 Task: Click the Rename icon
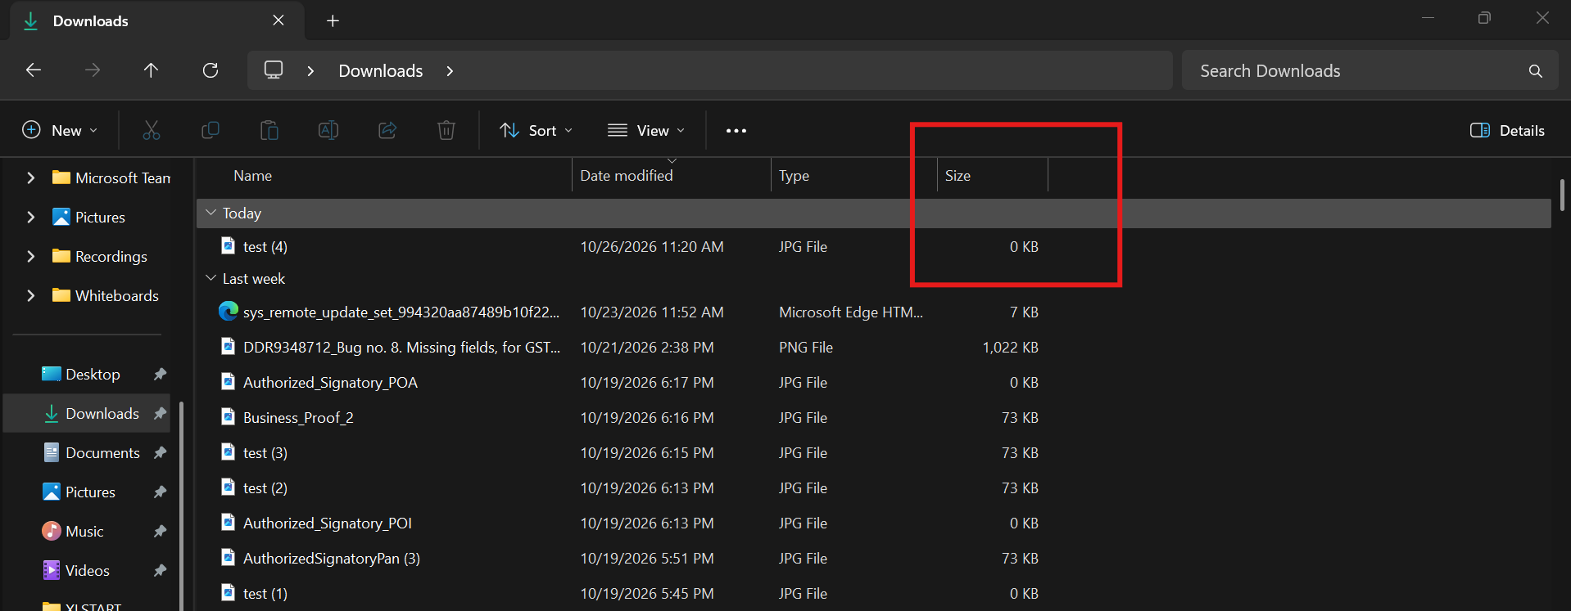(x=328, y=130)
